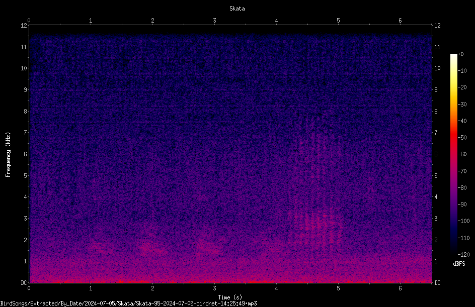Viewport: 475px width, 307px height.
Task: Click the "-80" color scale label
Action: coord(462,188)
